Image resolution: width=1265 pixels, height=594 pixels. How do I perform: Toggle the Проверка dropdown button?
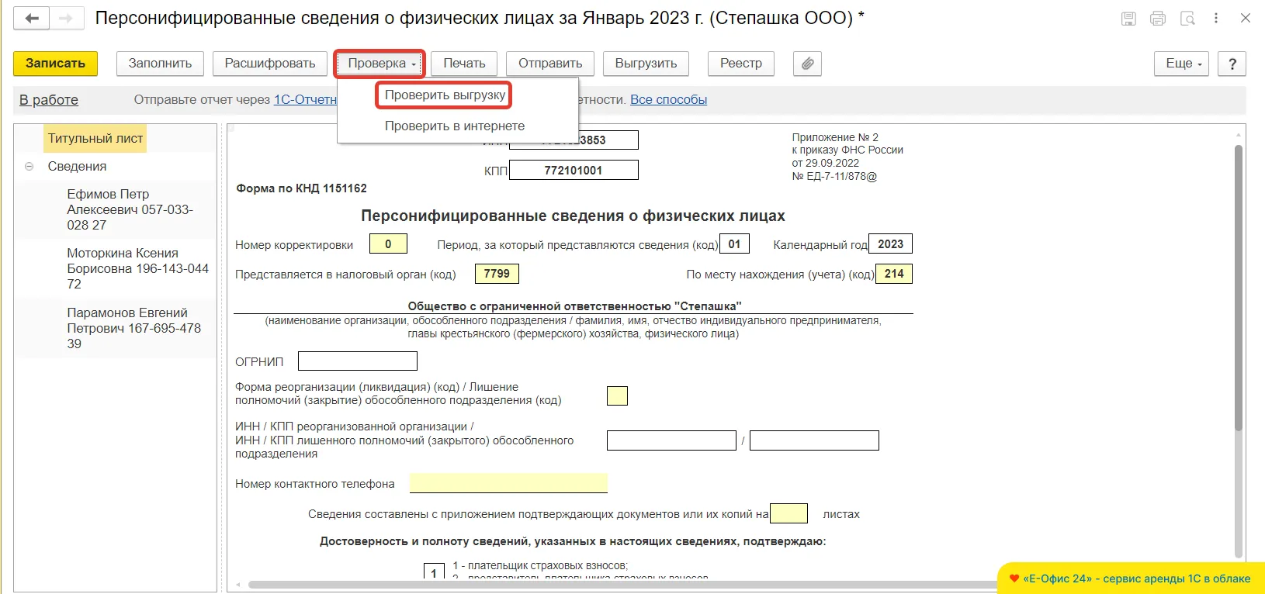coord(380,64)
